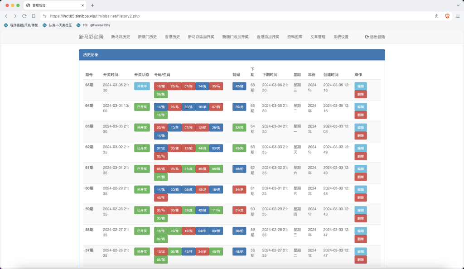464x269 pixels.
Task: Click the 开奖中 status badge
Action: pos(142,86)
